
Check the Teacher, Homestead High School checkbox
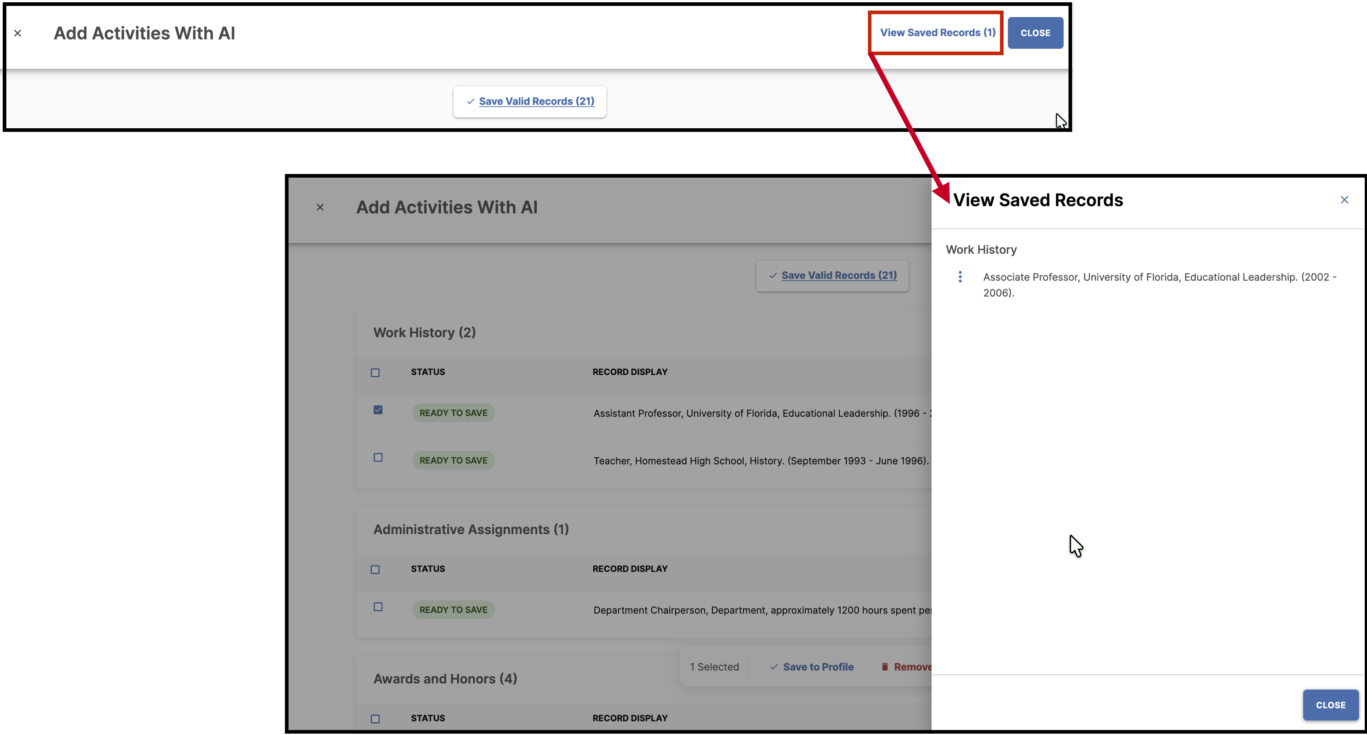point(378,457)
